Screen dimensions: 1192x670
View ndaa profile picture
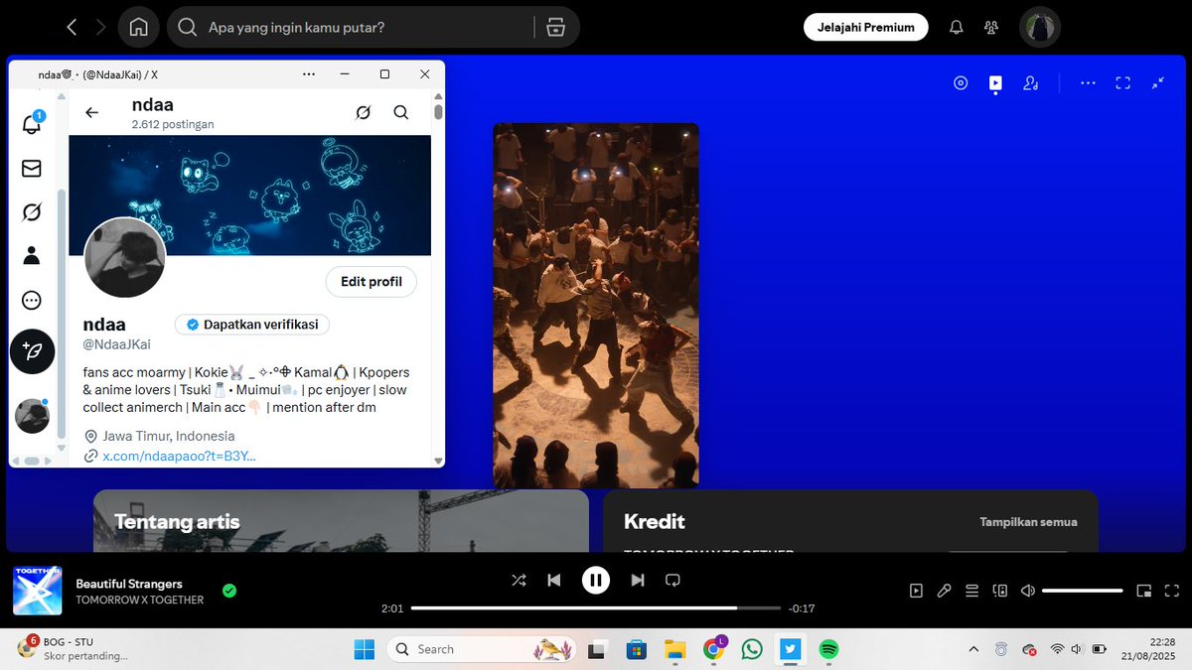click(x=124, y=257)
